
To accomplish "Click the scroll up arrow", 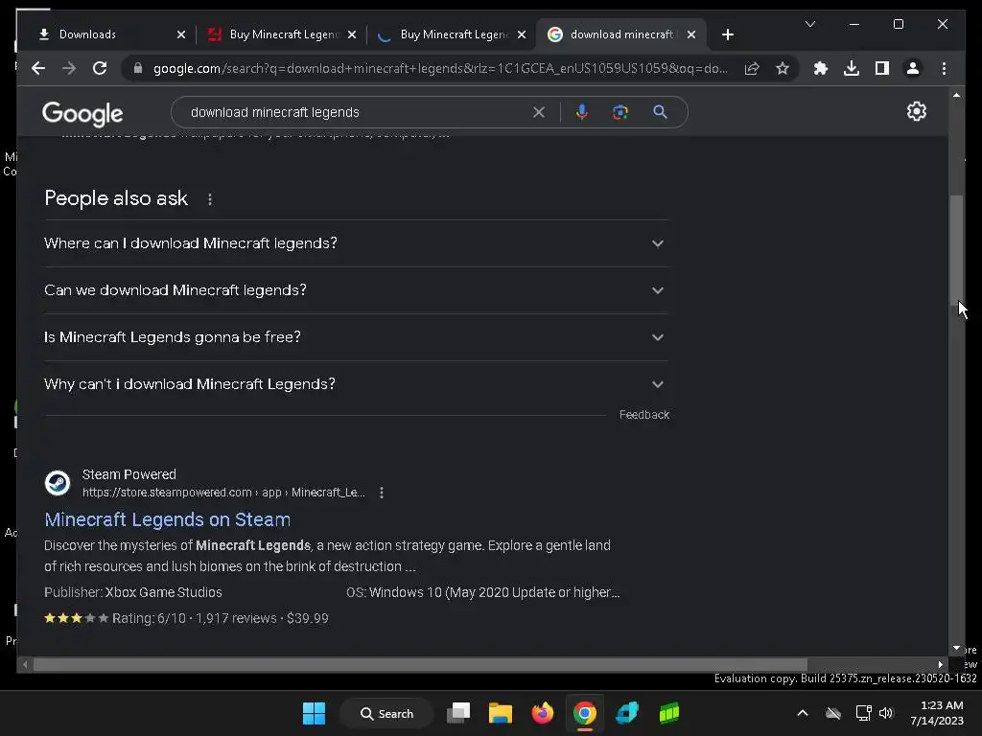I will pos(956,95).
